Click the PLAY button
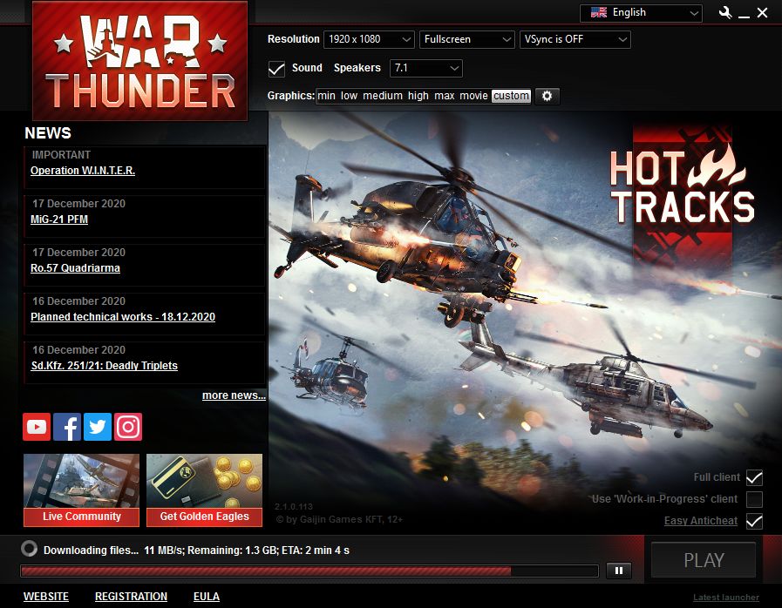The height and width of the screenshot is (608, 782). 704,560
